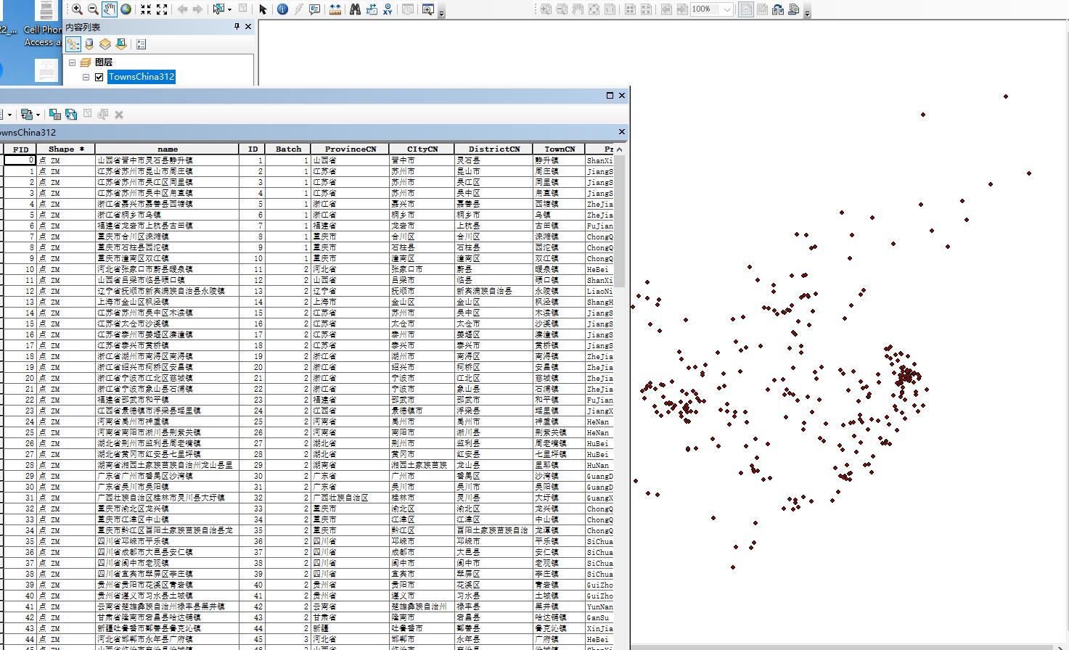Pick the Select Elements black arrow
Screen dimensions: 1069x650
coord(263,9)
